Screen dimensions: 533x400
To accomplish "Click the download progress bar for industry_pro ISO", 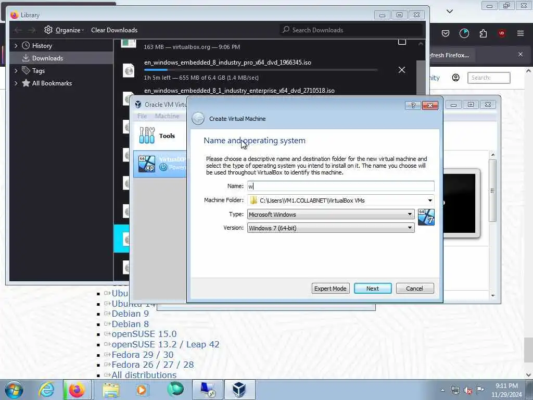I will tap(260, 70).
